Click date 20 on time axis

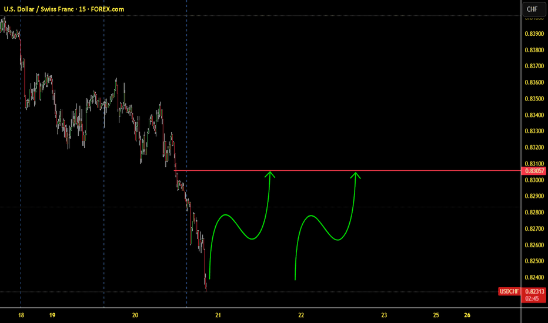tap(135, 315)
